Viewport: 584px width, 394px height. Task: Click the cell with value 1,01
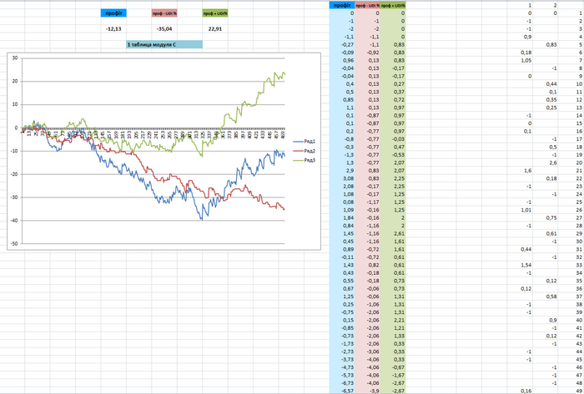520,210
